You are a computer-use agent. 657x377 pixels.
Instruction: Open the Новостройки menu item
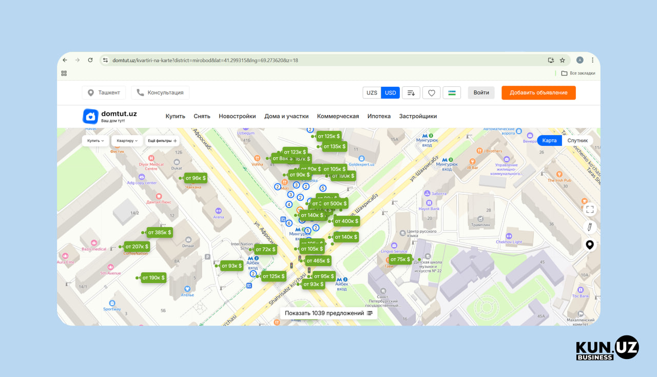point(237,116)
